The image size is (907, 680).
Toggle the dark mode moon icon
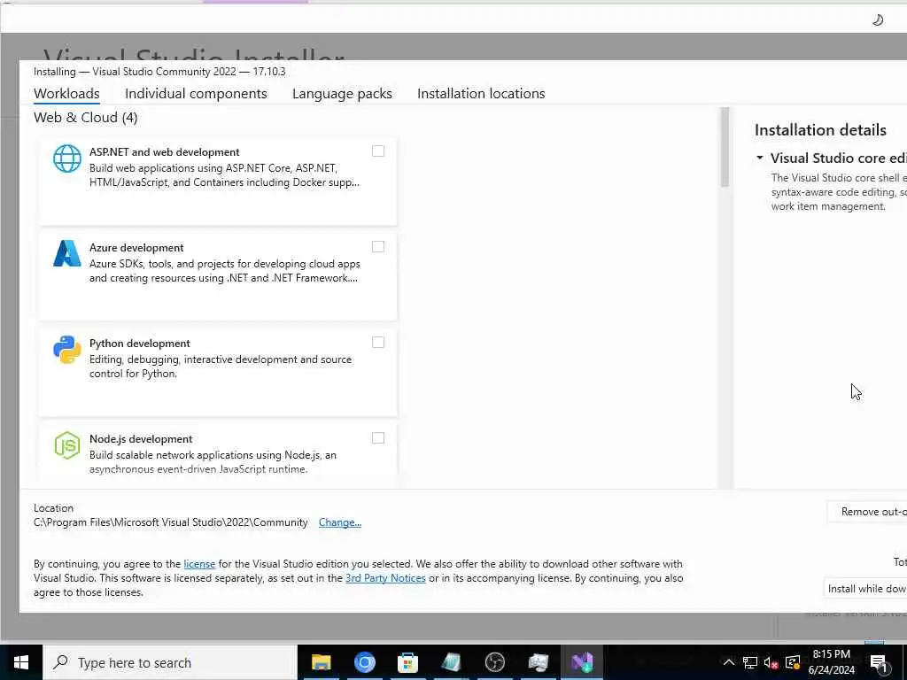tap(878, 20)
